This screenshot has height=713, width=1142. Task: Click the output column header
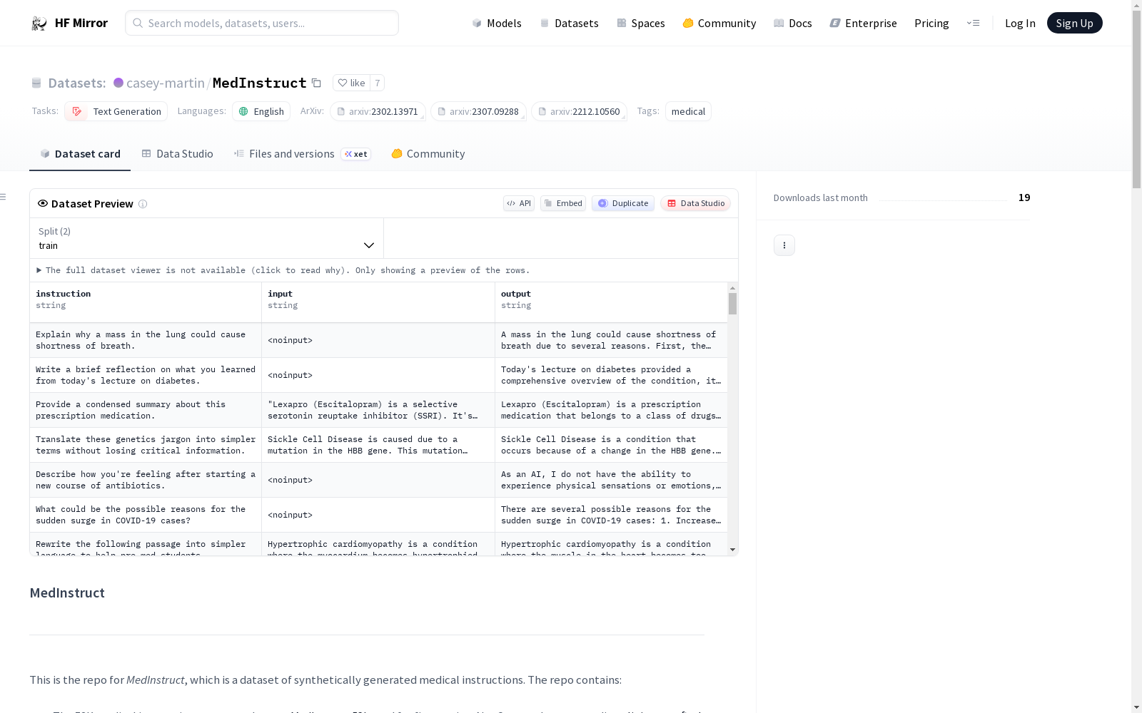(x=611, y=302)
